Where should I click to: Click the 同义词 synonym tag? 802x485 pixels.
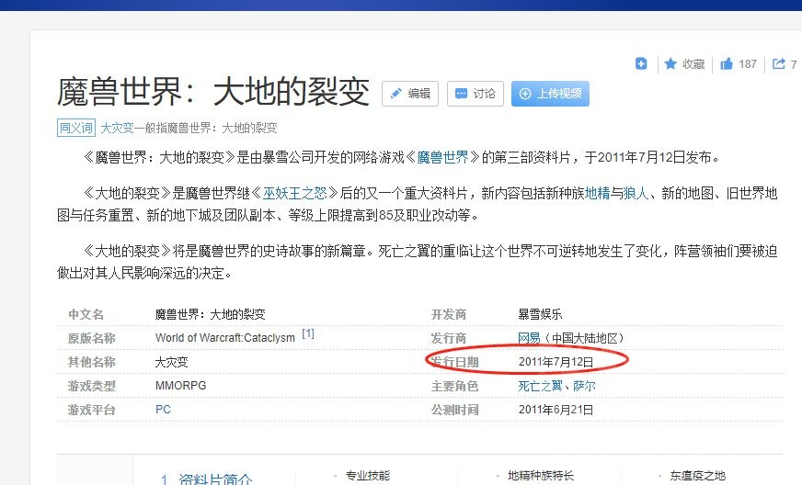coord(76,128)
